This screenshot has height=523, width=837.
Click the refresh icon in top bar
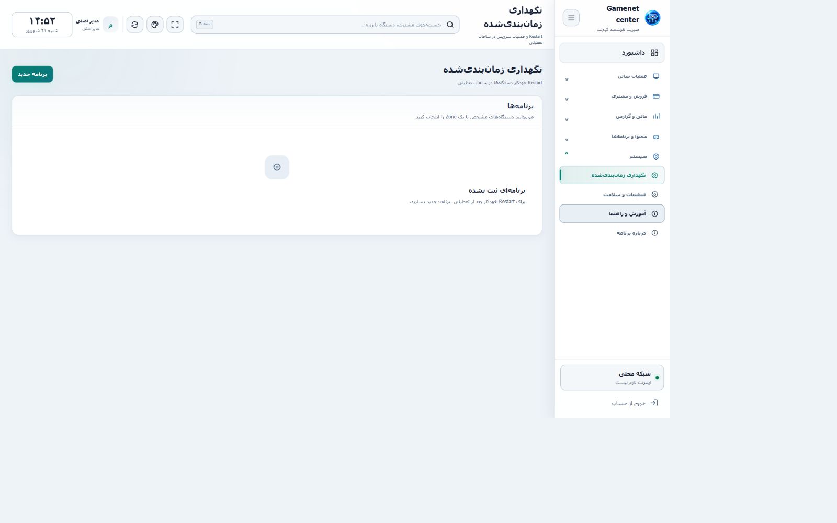(135, 25)
